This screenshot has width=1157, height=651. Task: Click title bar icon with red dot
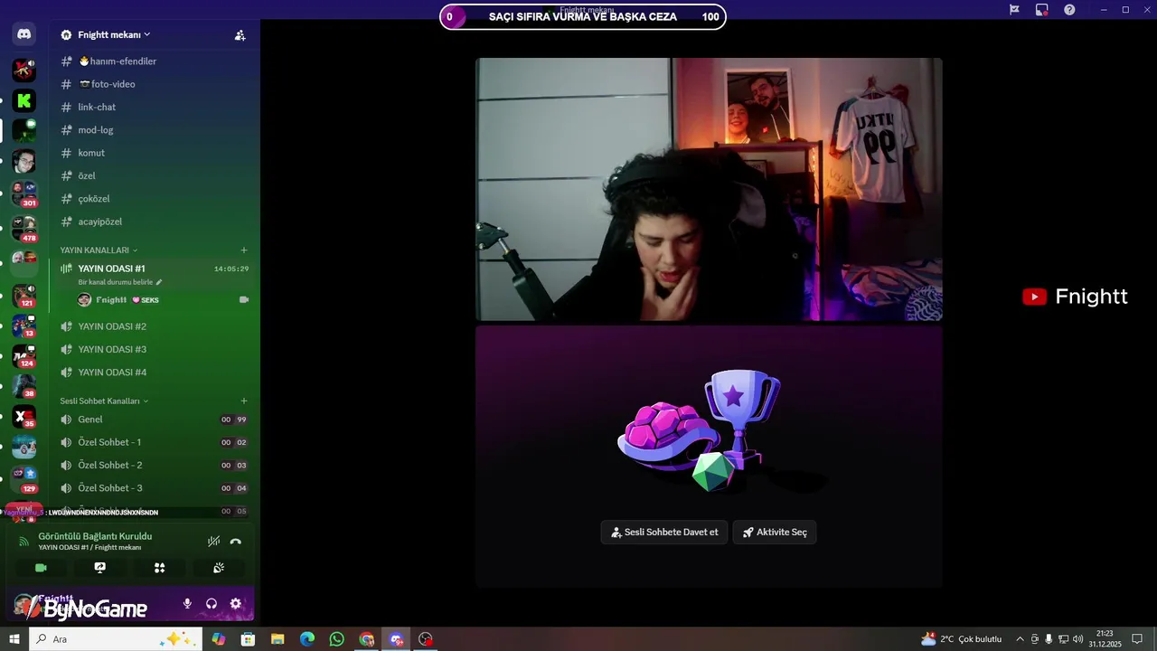tap(1042, 10)
